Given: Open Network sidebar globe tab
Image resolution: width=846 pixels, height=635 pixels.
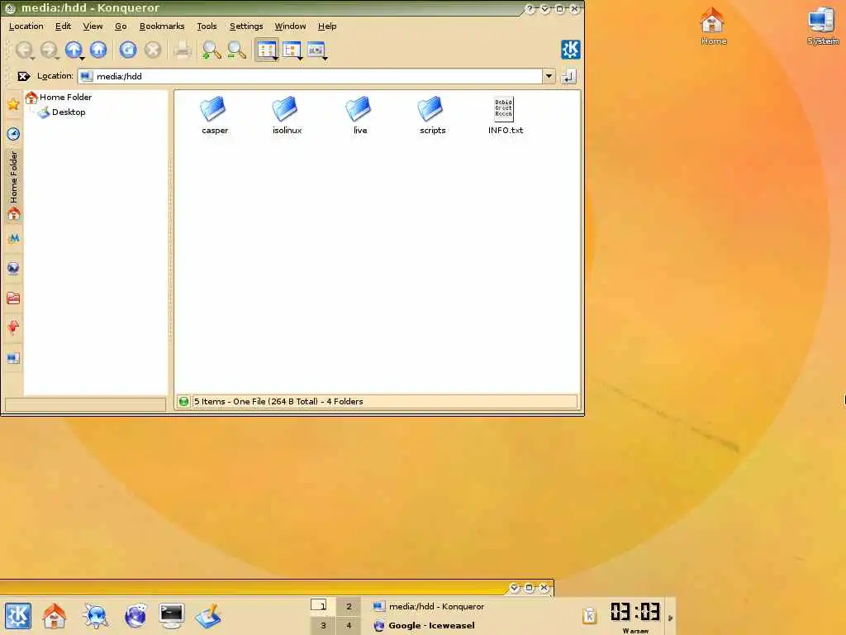Looking at the screenshot, I should tap(13, 268).
